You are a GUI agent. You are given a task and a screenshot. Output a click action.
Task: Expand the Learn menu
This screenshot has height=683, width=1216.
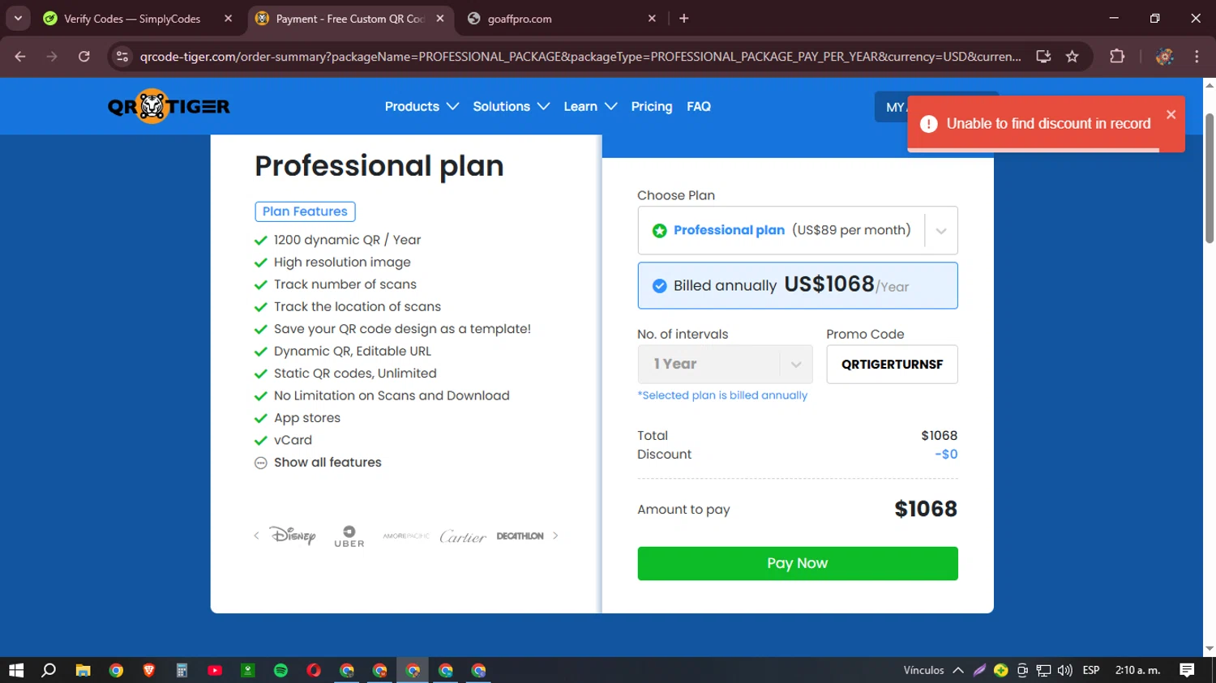[x=590, y=106]
